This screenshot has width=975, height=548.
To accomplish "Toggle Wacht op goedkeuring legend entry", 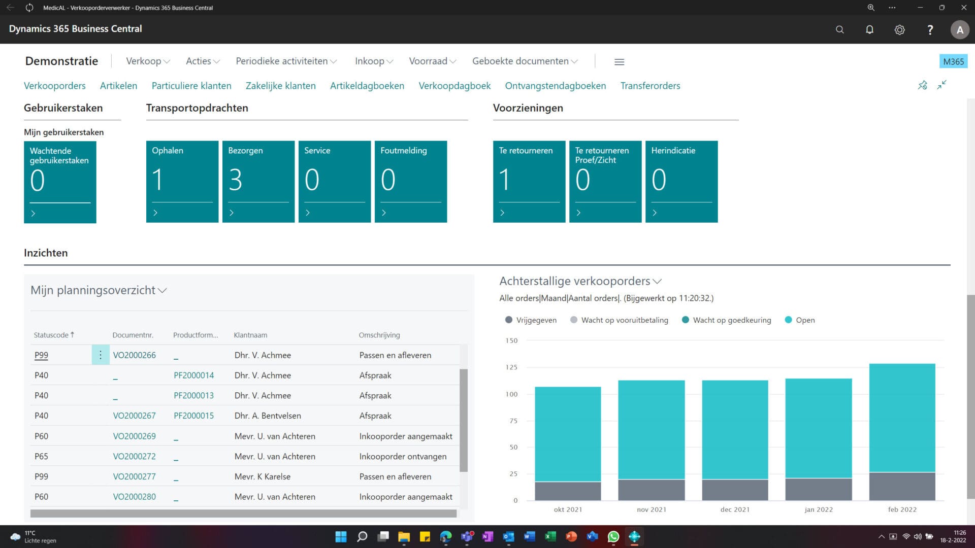I will click(x=726, y=320).
